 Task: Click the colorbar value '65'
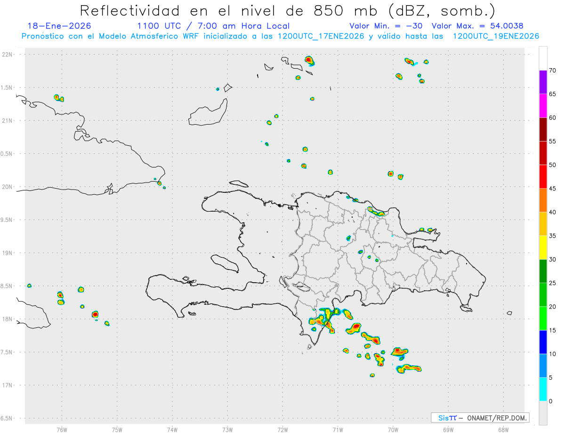pos(553,94)
